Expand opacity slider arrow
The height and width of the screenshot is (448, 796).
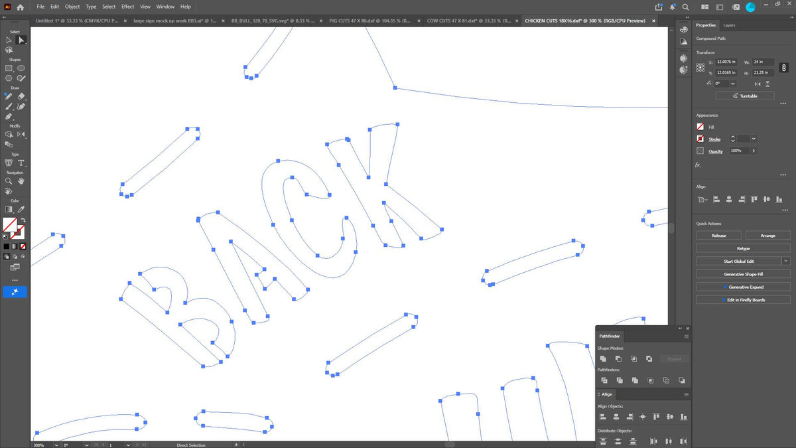[x=754, y=151]
